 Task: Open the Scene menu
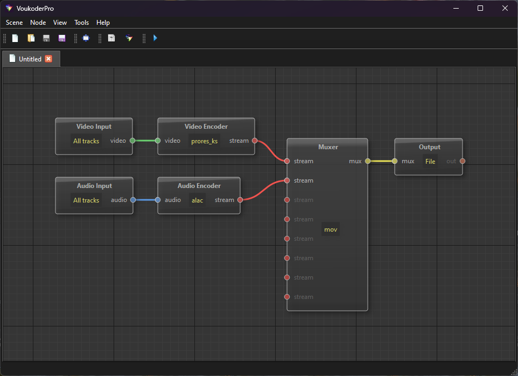15,23
